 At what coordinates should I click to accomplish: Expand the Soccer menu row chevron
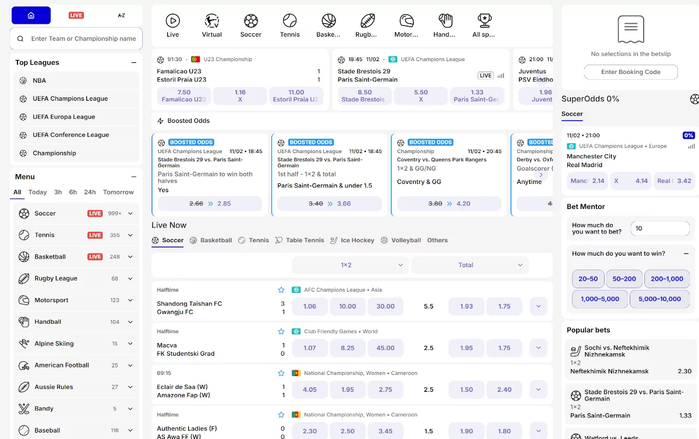pyautogui.click(x=130, y=214)
